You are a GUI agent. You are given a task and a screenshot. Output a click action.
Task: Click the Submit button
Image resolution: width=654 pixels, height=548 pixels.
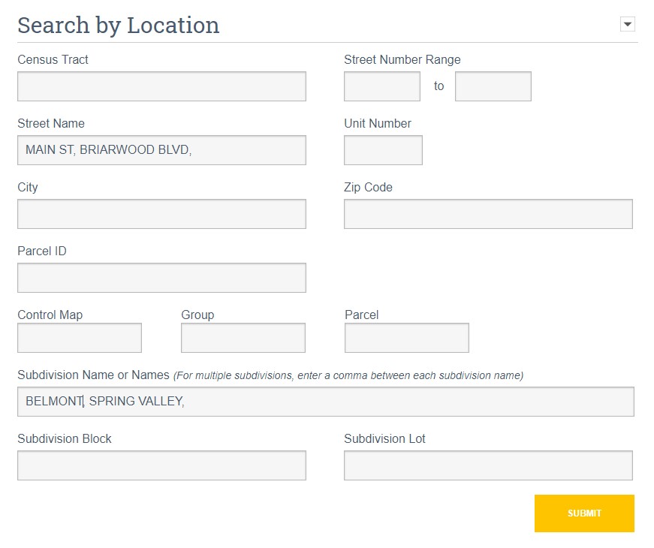tap(584, 513)
